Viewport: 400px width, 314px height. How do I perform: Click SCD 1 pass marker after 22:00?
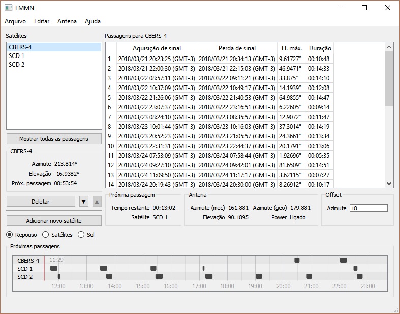pyautogui.click(x=355, y=268)
